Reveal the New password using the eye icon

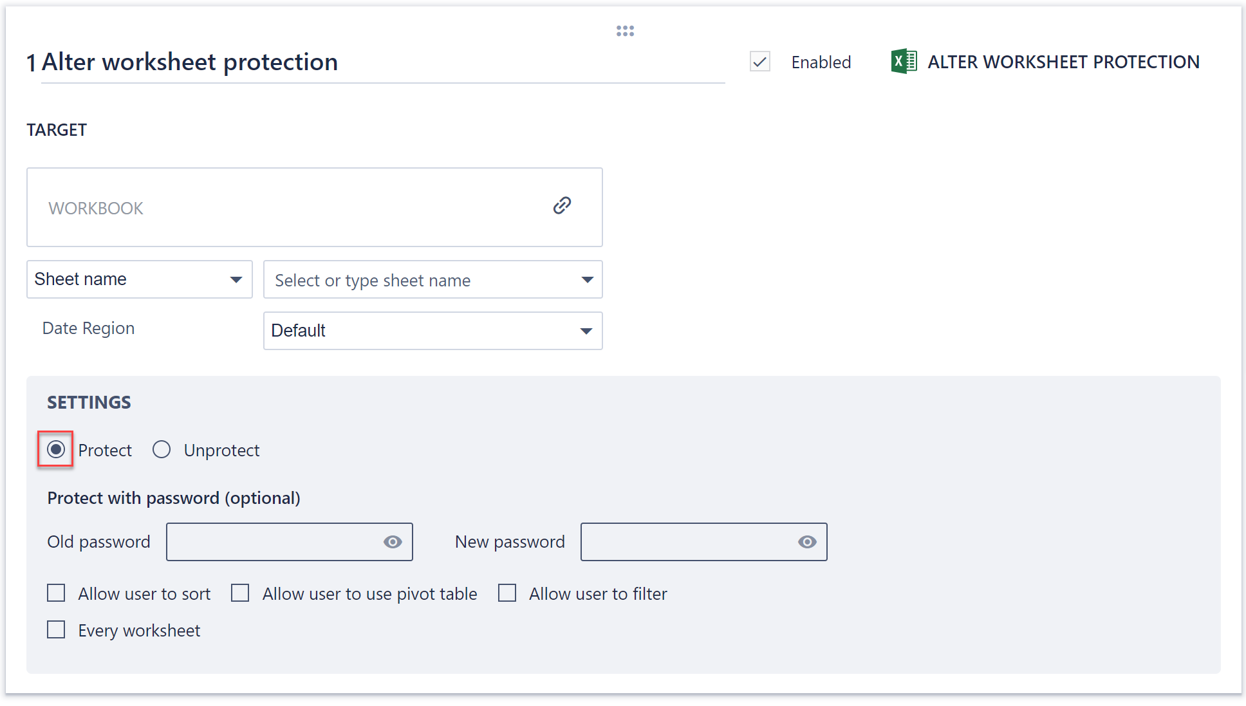(x=807, y=542)
